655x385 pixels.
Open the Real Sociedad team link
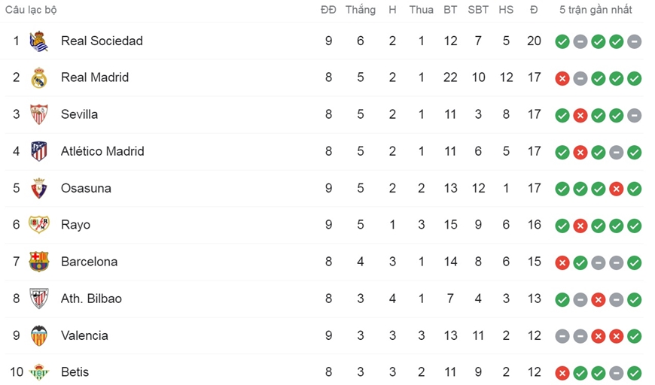coord(102,41)
